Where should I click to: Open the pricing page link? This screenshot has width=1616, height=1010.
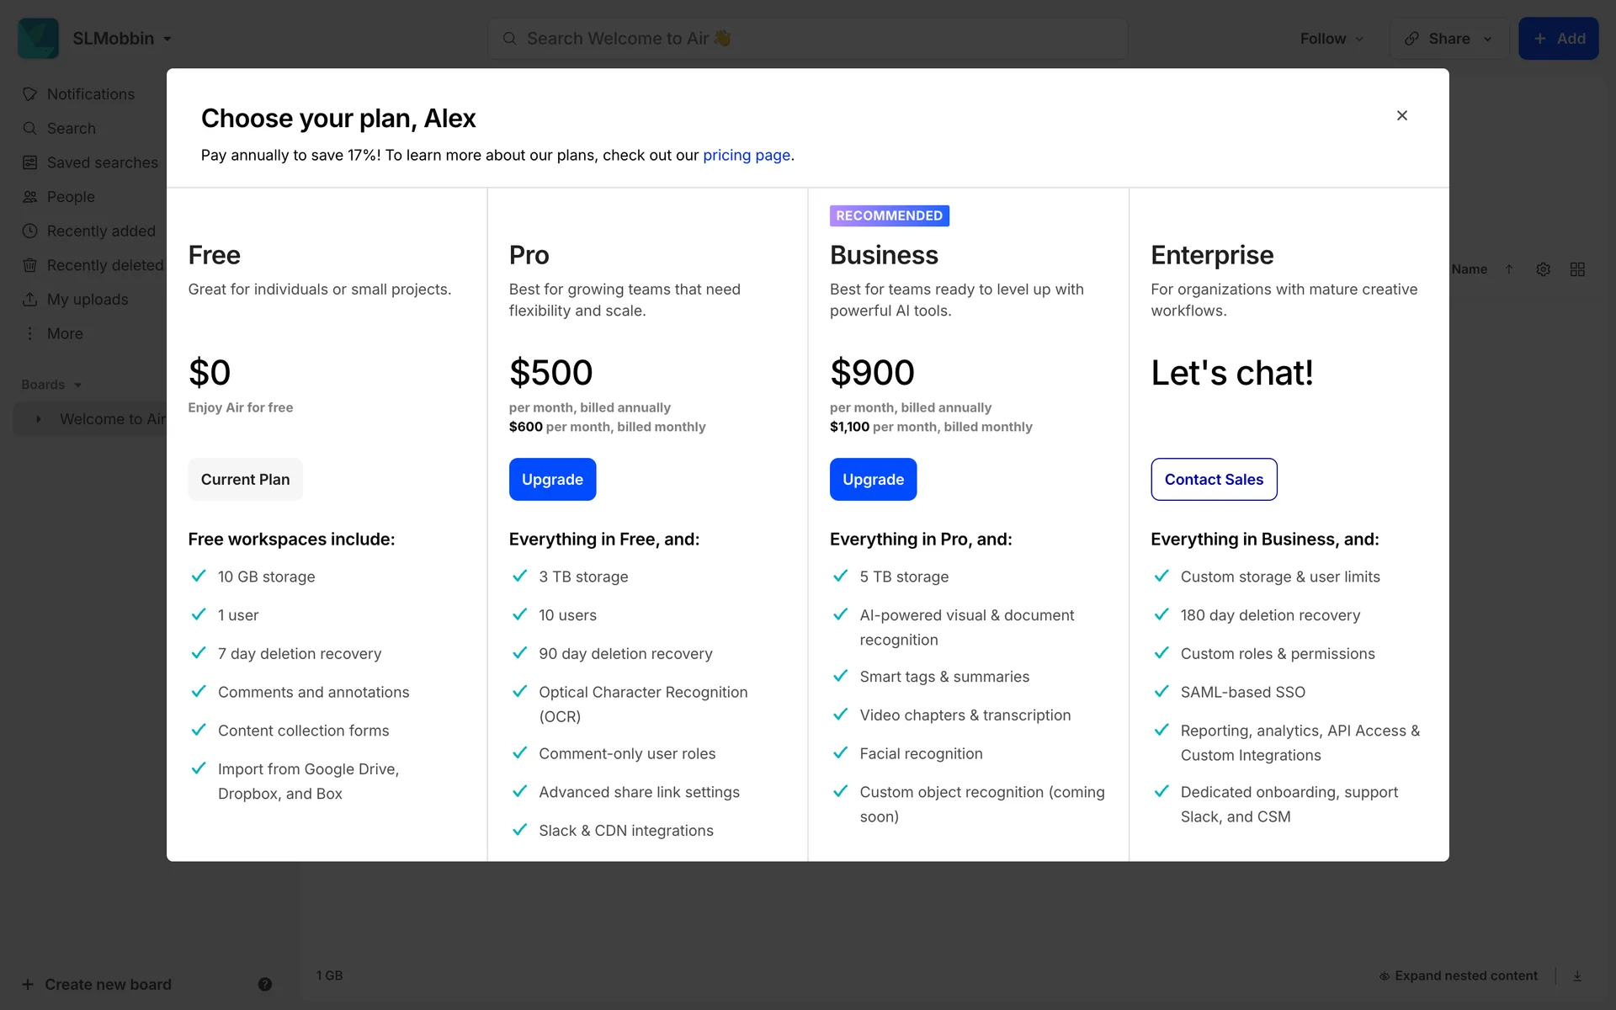click(746, 156)
